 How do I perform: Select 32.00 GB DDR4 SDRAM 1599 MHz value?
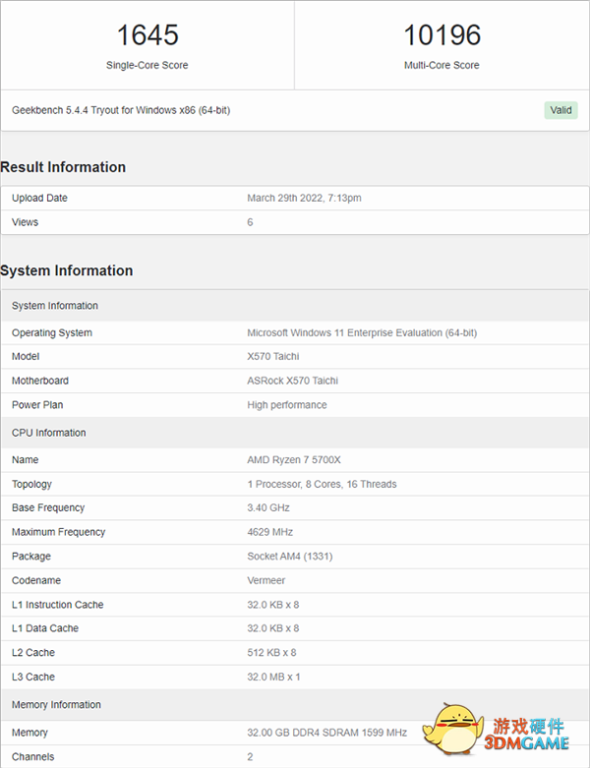coord(327,733)
